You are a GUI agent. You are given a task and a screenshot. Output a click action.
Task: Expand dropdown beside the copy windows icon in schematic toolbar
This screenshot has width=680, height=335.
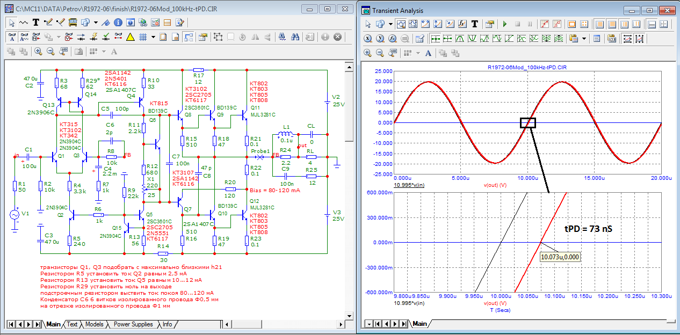point(95,23)
